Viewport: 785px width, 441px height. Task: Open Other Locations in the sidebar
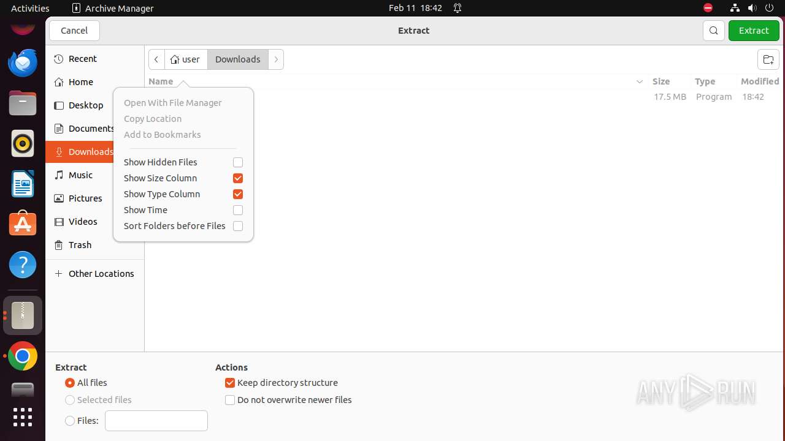[95, 274]
